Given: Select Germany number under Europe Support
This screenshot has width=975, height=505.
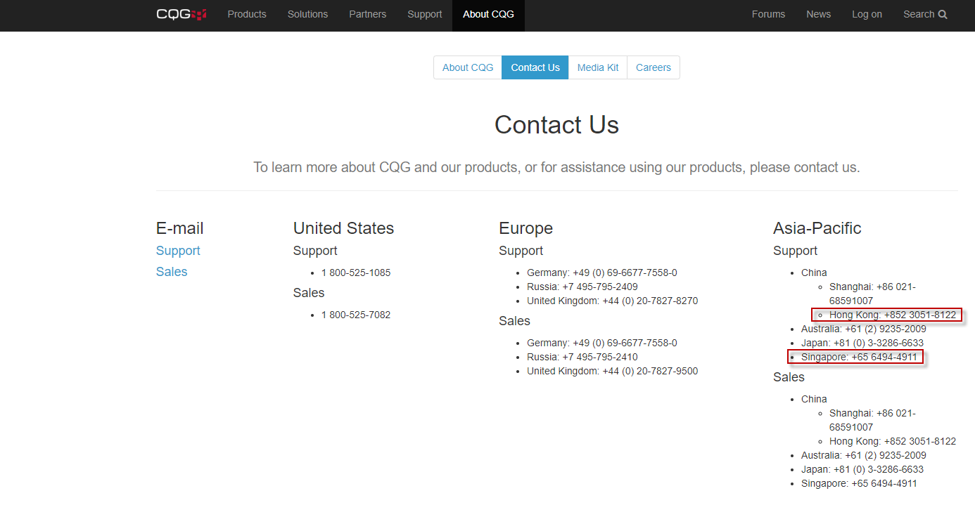Looking at the screenshot, I should click(x=602, y=273).
